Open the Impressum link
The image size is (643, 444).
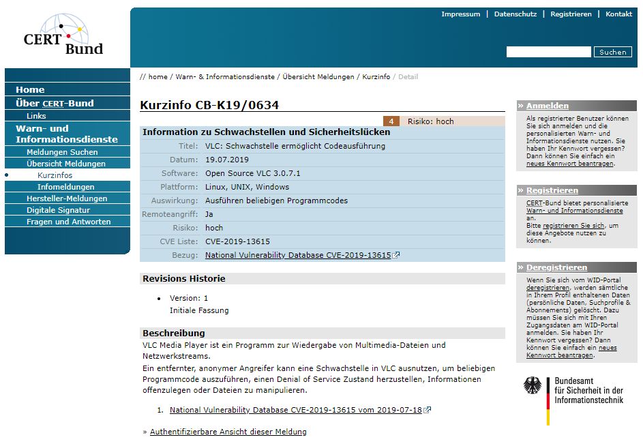click(461, 14)
